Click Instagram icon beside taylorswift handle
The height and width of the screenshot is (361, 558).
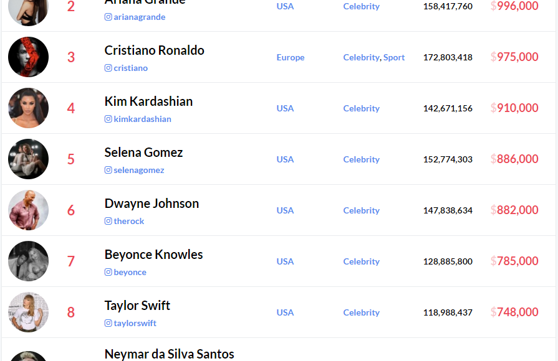108,323
